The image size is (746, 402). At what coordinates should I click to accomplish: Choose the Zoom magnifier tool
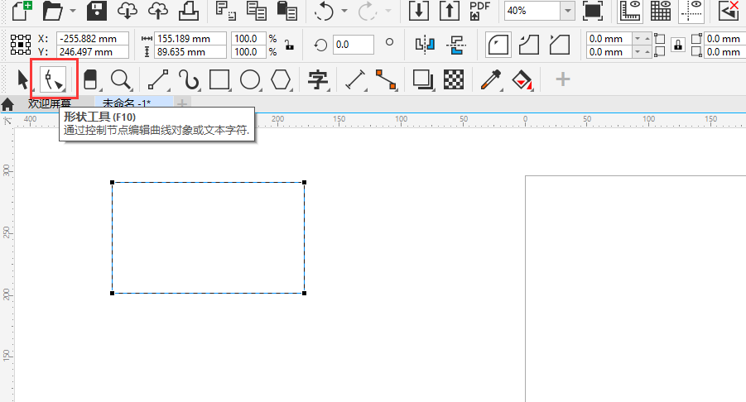point(121,79)
